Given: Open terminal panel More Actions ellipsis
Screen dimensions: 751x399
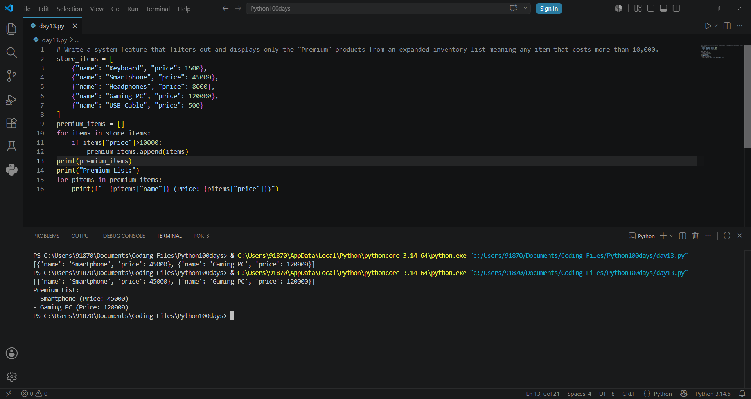Looking at the screenshot, I should coord(708,236).
